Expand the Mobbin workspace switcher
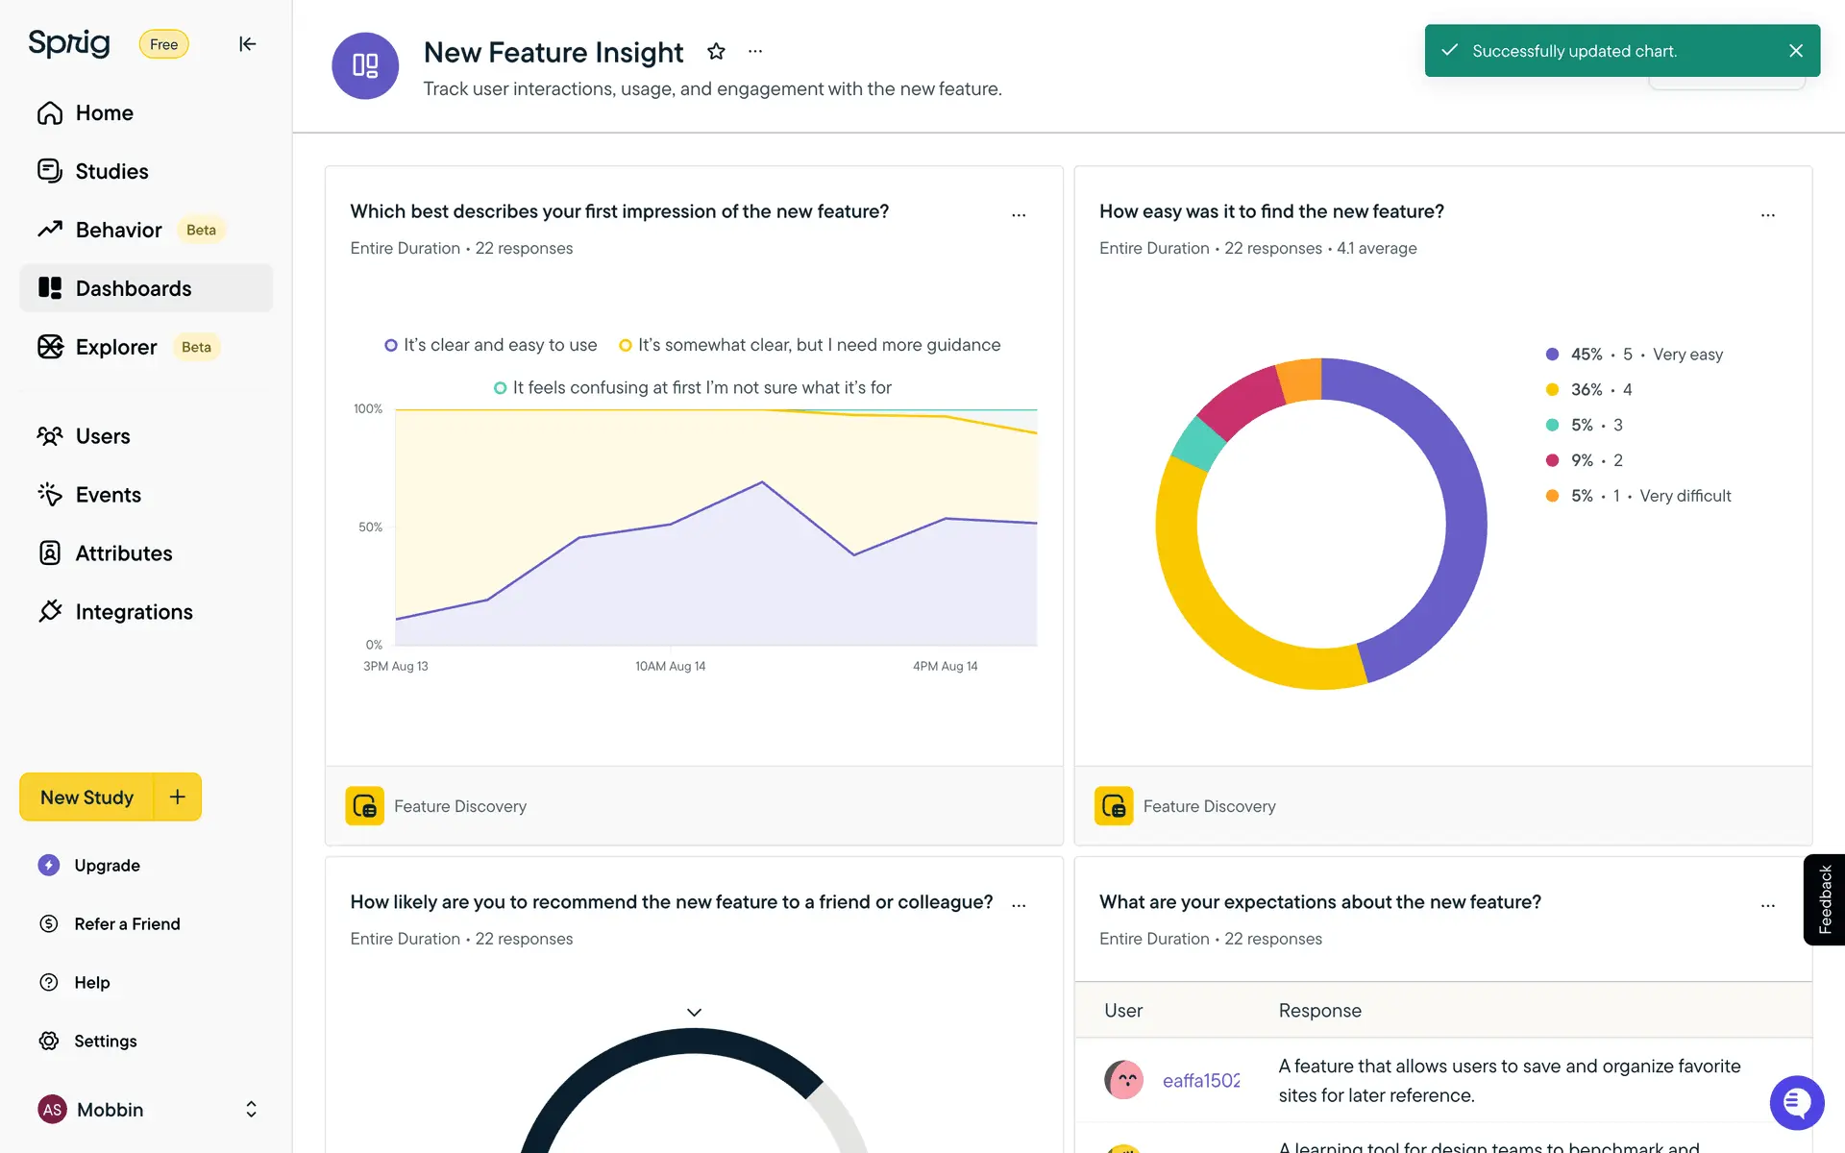The image size is (1845, 1153). pyautogui.click(x=251, y=1110)
